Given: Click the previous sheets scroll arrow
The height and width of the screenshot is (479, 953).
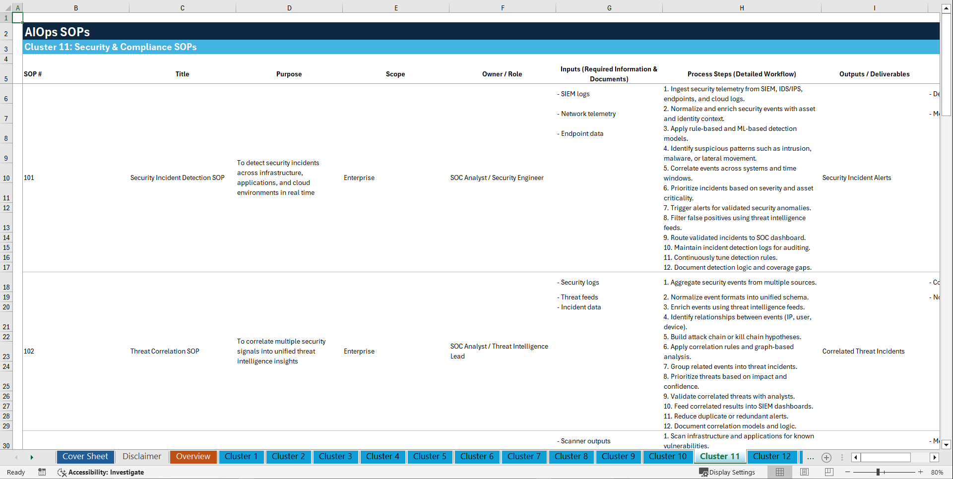Looking at the screenshot, I should pyautogui.click(x=16, y=457).
